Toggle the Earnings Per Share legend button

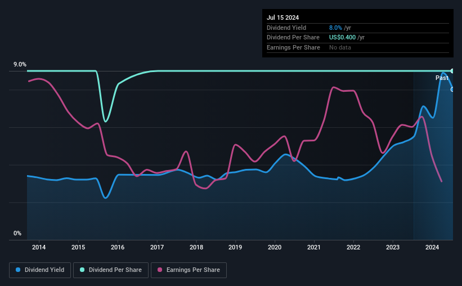(x=189, y=270)
